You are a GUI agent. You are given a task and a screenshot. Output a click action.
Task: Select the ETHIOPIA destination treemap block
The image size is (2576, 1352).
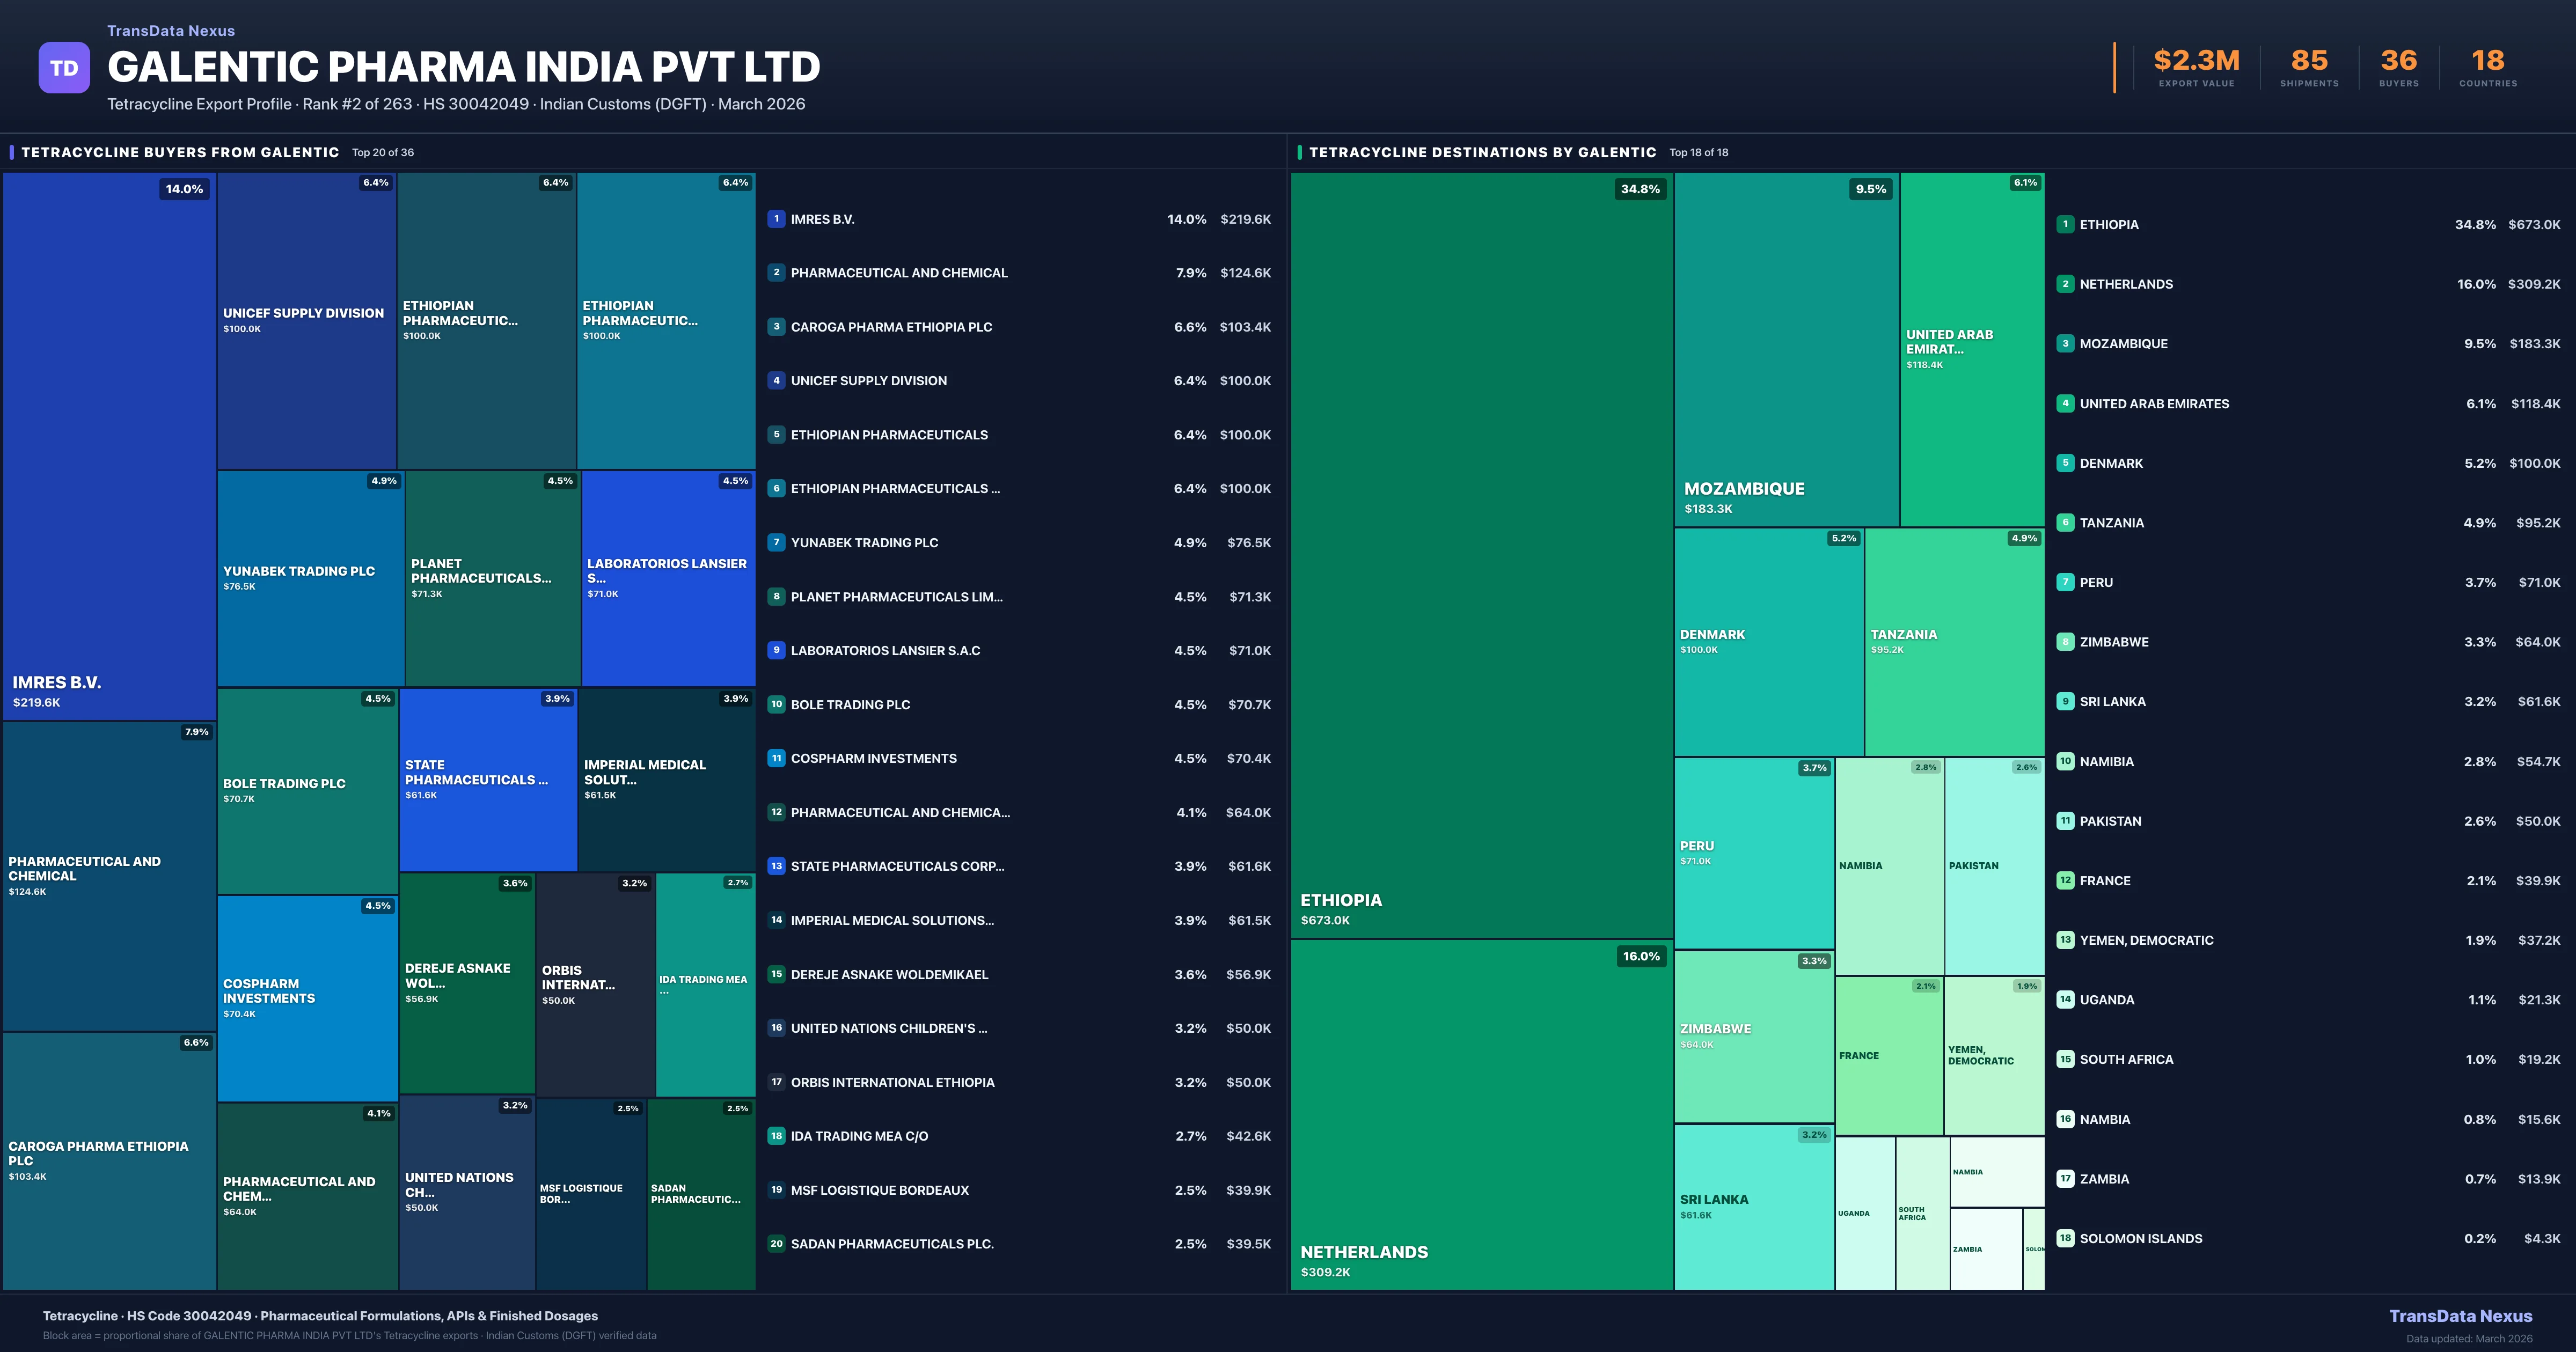tap(1481, 555)
